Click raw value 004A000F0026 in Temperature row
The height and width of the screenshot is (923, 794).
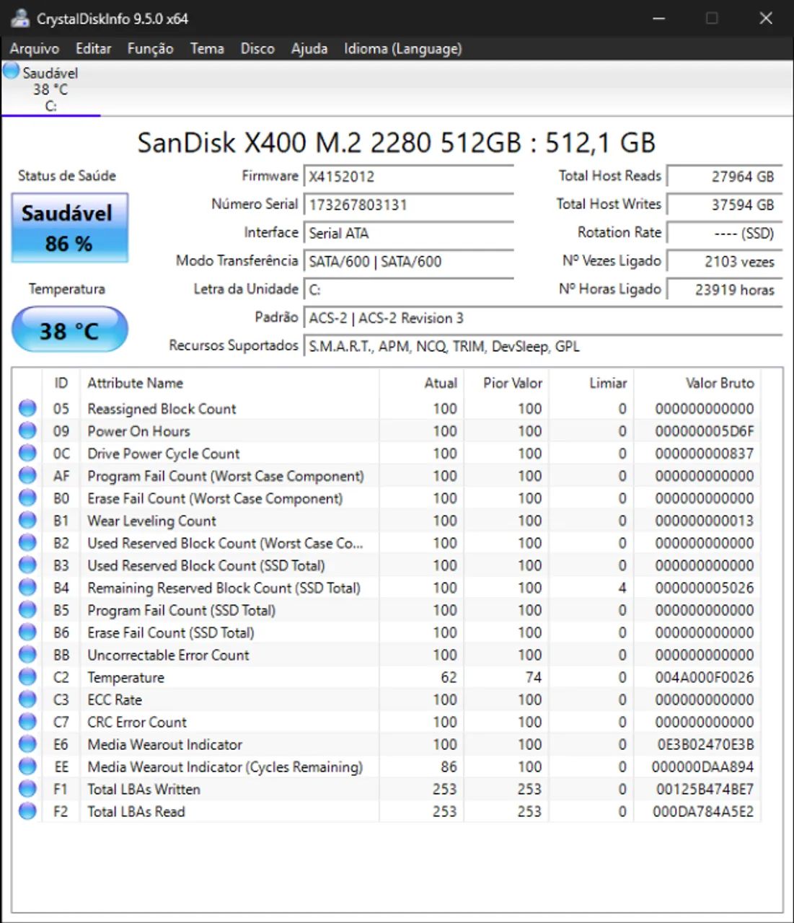coord(704,677)
